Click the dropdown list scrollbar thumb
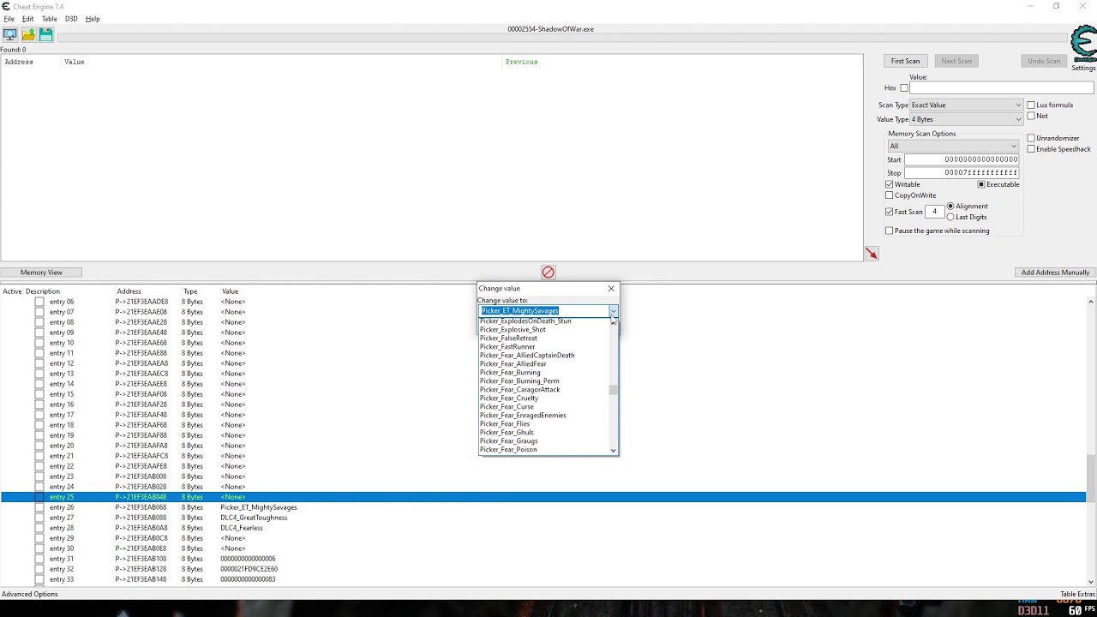The width and height of the screenshot is (1097, 617). tap(614, 390)
